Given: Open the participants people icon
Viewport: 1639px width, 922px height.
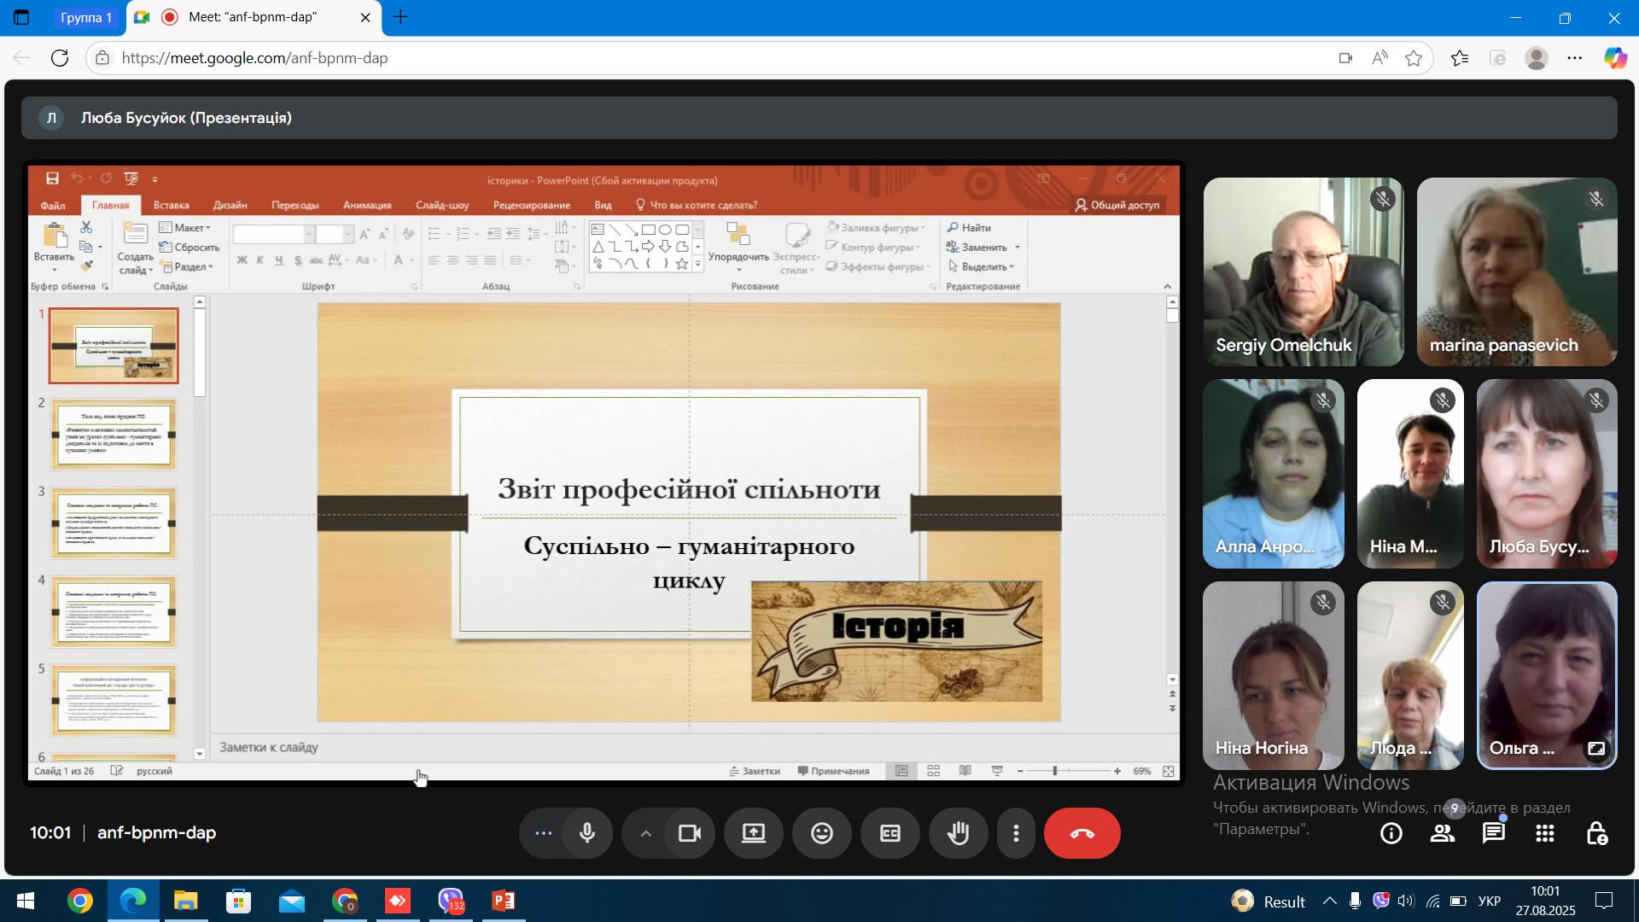Looking at the screenshot, I should [x=1443, y=834].
